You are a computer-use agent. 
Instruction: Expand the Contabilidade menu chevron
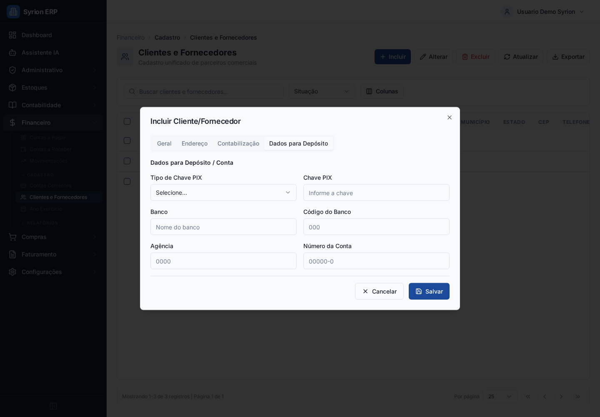coord(95,105)
